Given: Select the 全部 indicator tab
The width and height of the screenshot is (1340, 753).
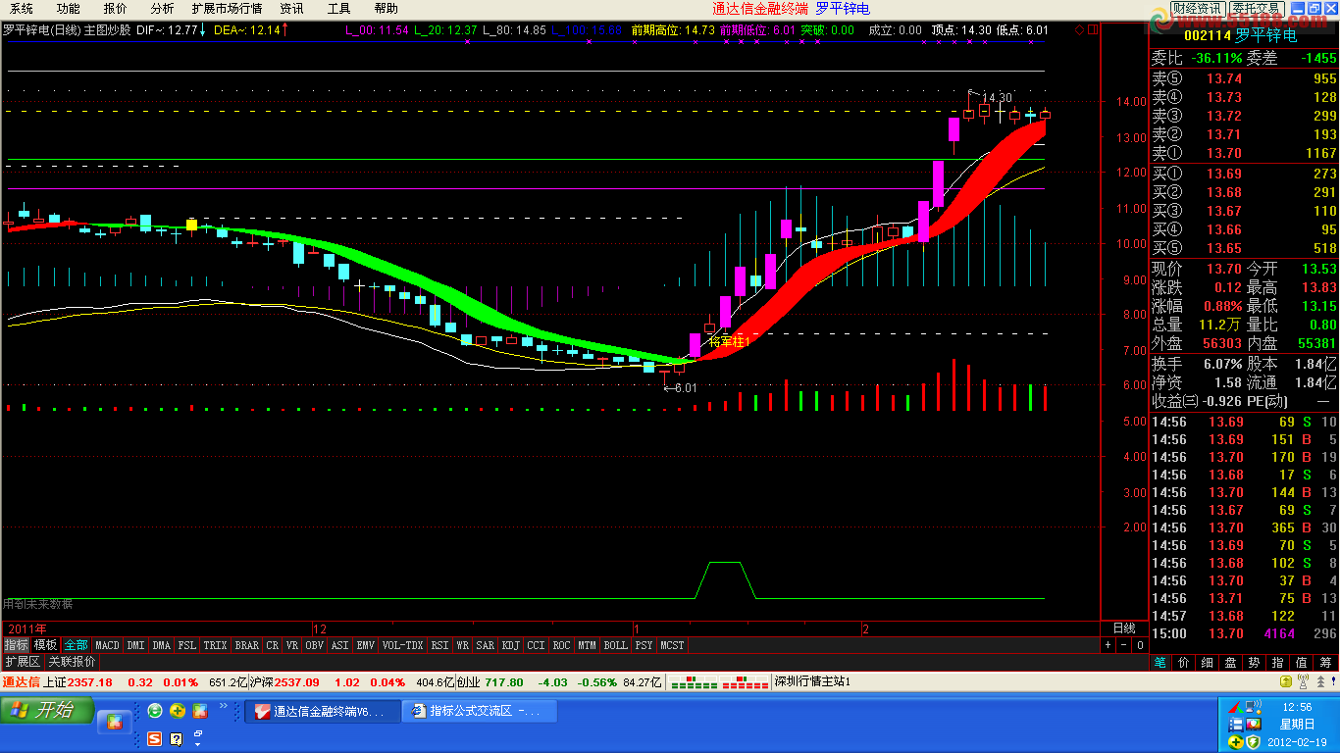Looking at the screenshot, I should point(77,645).
